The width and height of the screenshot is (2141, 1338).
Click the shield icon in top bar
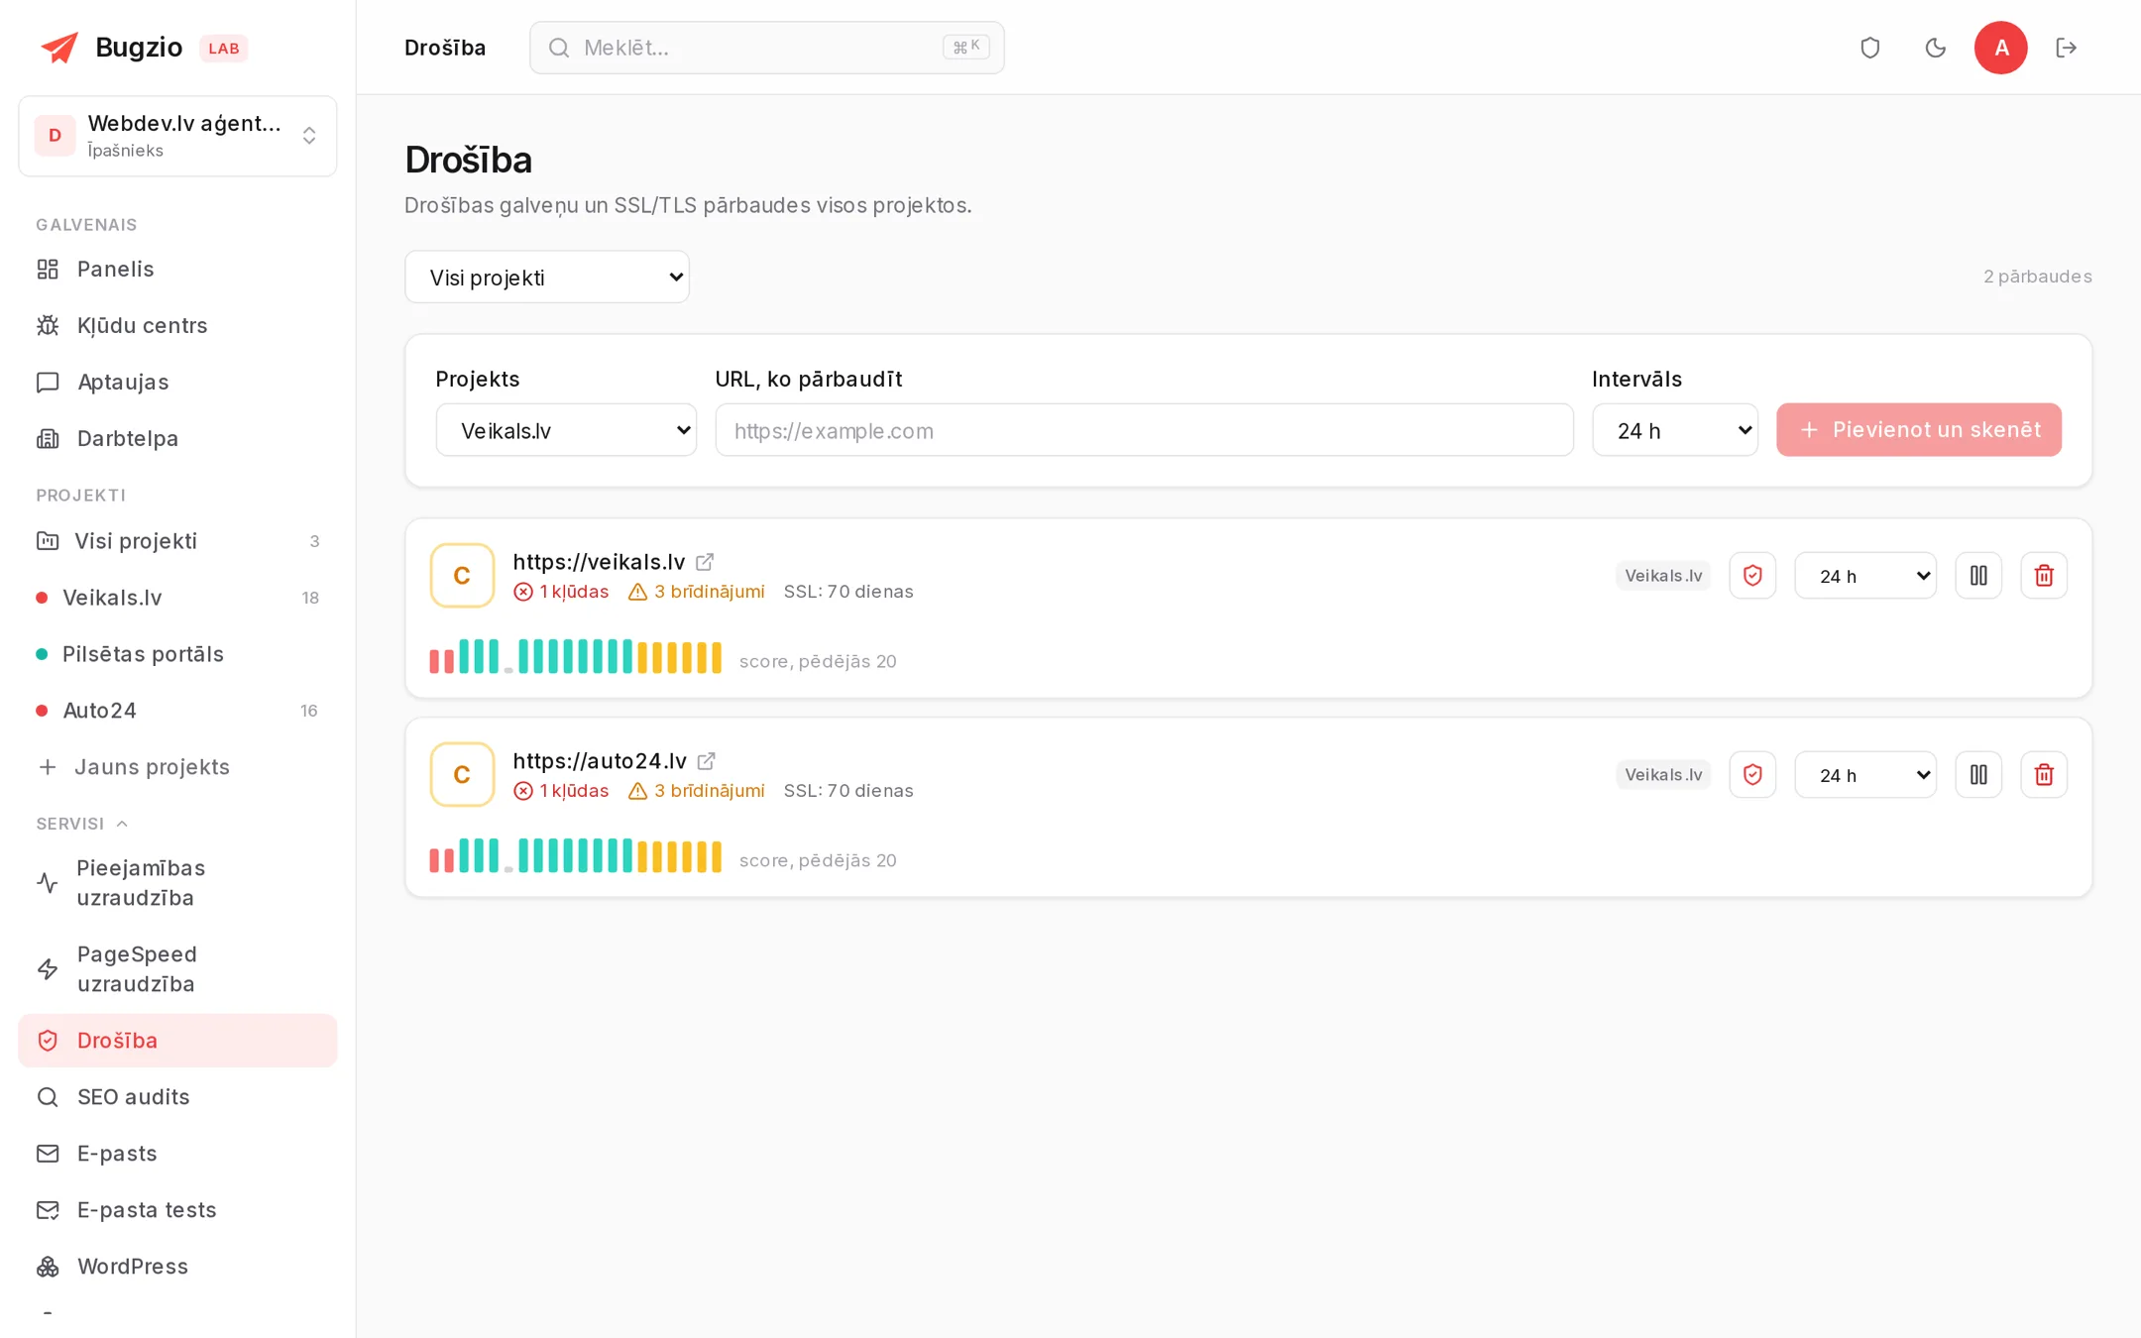click(1869, 48)
